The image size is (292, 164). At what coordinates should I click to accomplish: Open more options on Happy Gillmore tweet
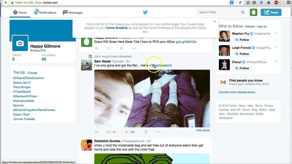[x=134, y=48]
